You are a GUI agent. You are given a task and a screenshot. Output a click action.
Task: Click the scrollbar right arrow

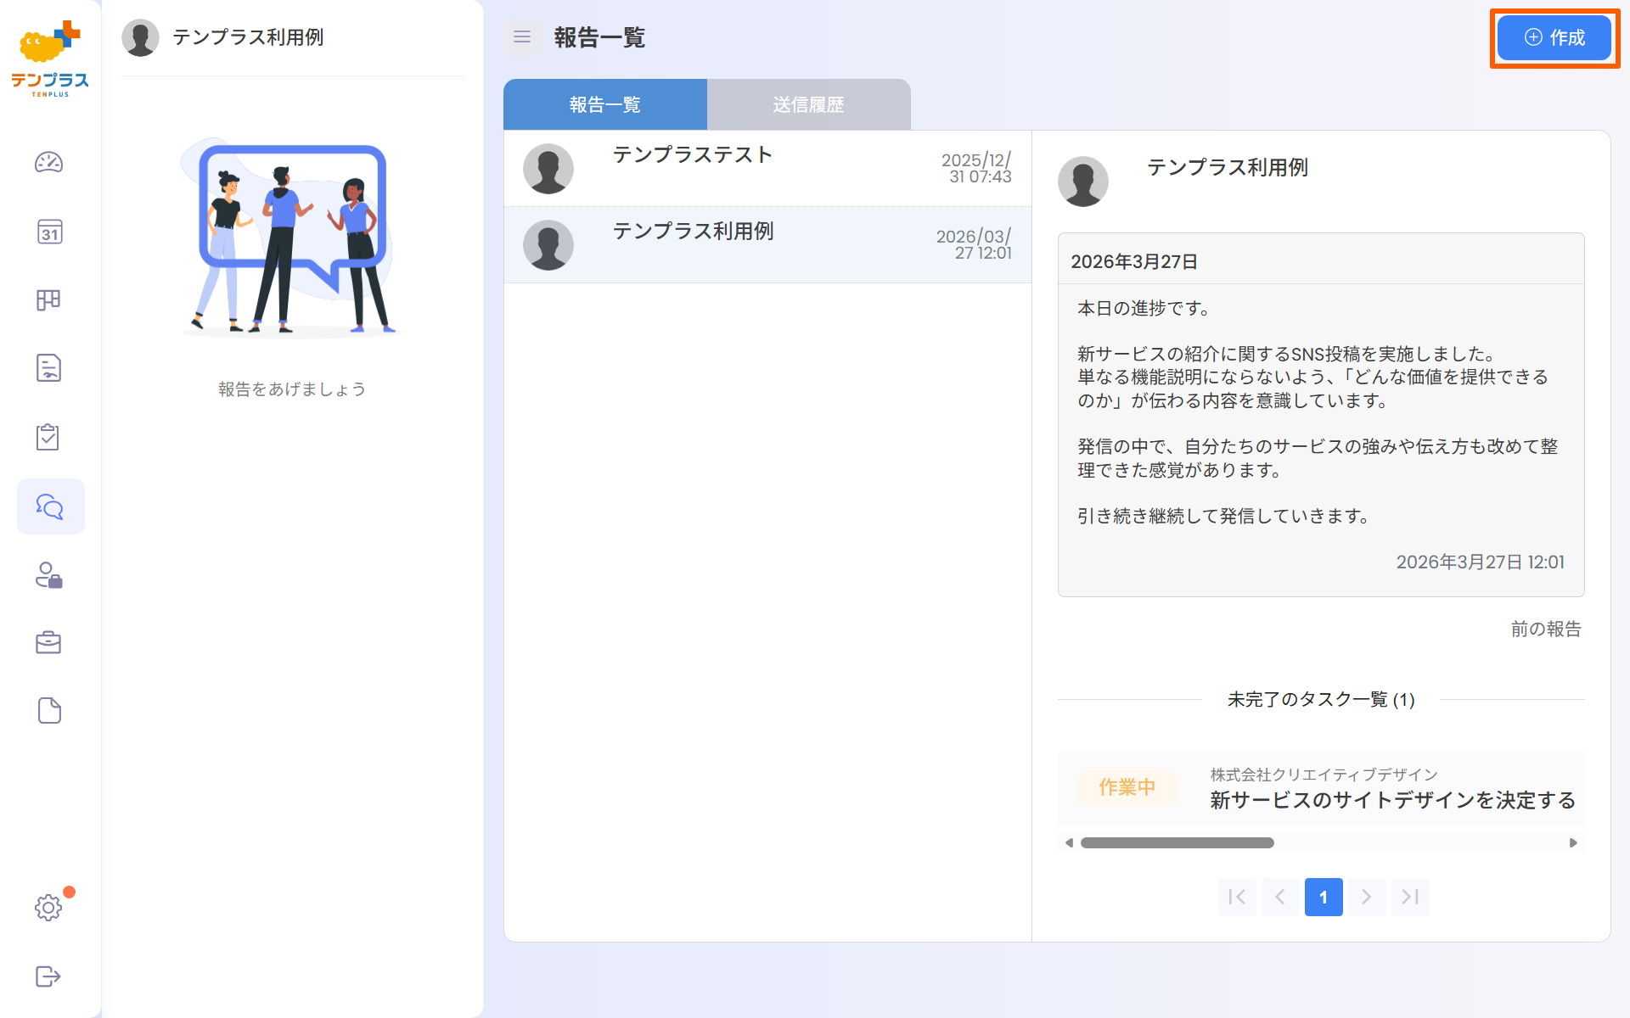pos(1573,842)
